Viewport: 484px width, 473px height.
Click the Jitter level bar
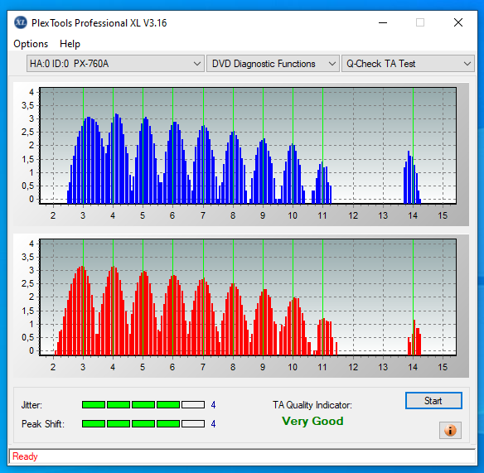[x=143, y=404]
